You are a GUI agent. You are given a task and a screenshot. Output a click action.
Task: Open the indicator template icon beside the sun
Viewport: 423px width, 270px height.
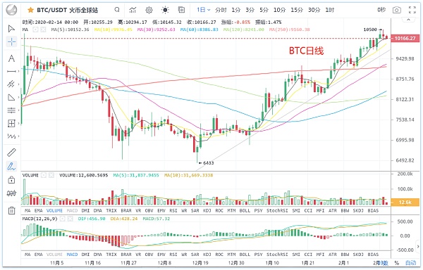pos(182,10)
